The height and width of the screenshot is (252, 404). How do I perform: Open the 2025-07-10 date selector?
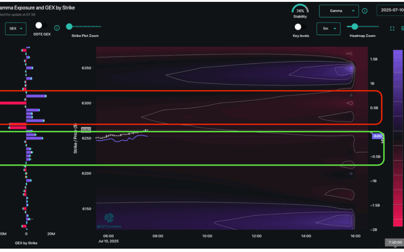tap(392, 10)
